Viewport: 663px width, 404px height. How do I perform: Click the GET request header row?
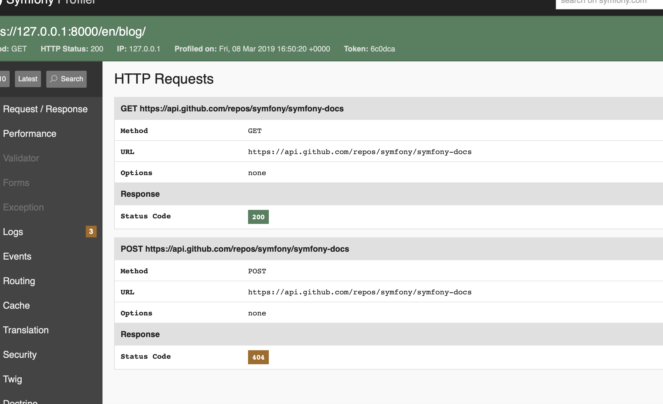(389, 108)
